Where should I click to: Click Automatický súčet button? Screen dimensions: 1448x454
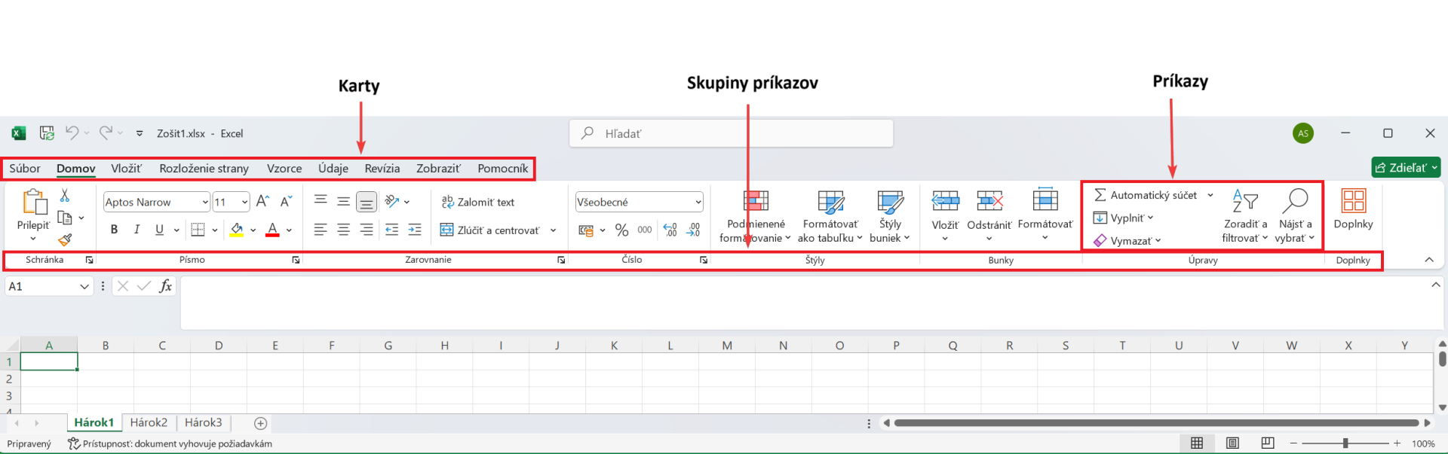1146,195
